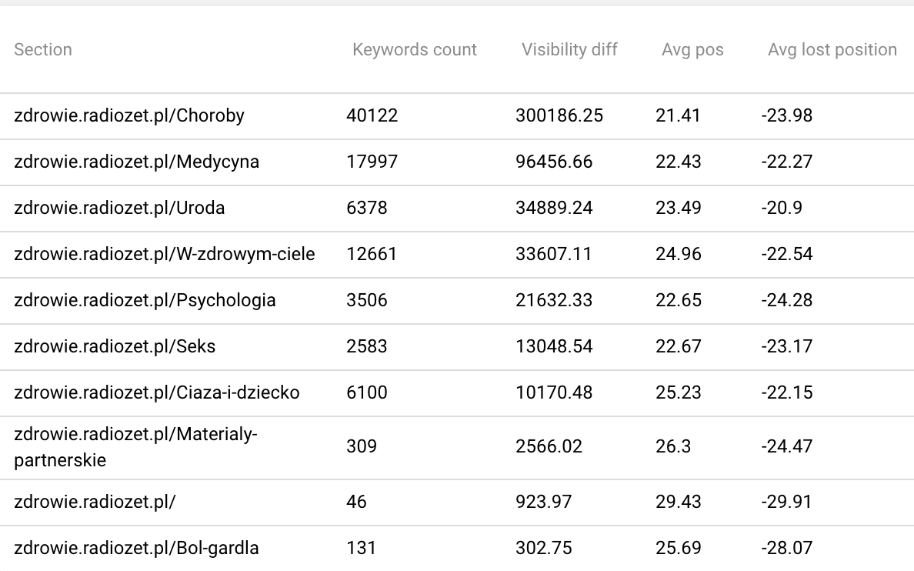914x571 pixels.
Task: Click the Avg lost position header
Action: (x=832, y=50)
